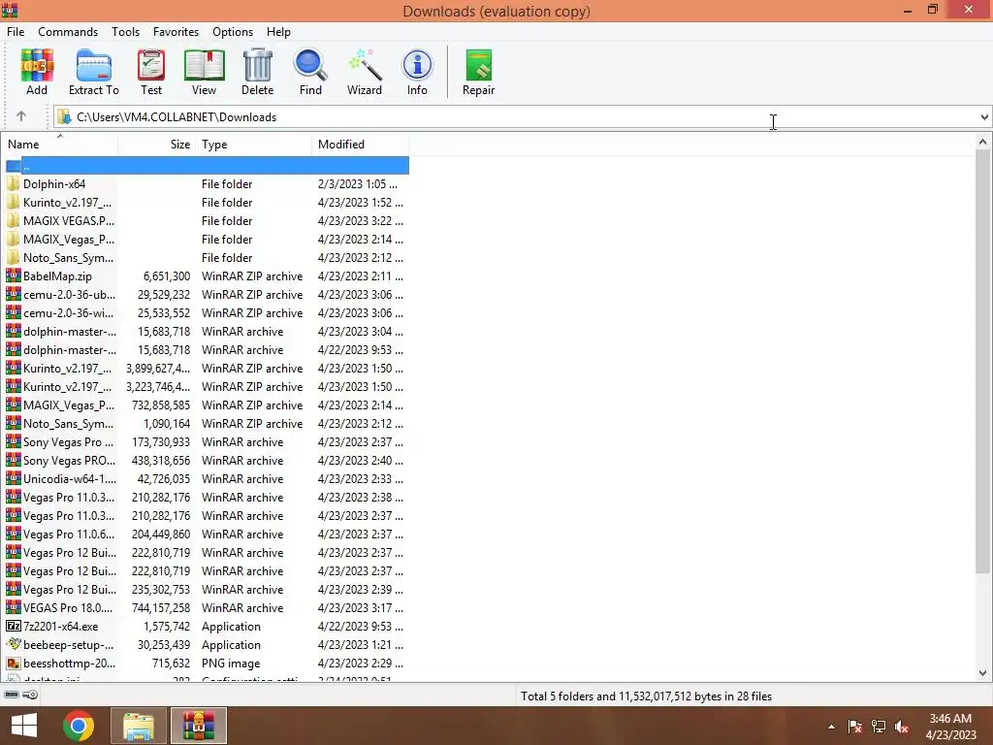
Task: Open the Favorites menu
Action: pyautogui.click(x=176, y=32)
